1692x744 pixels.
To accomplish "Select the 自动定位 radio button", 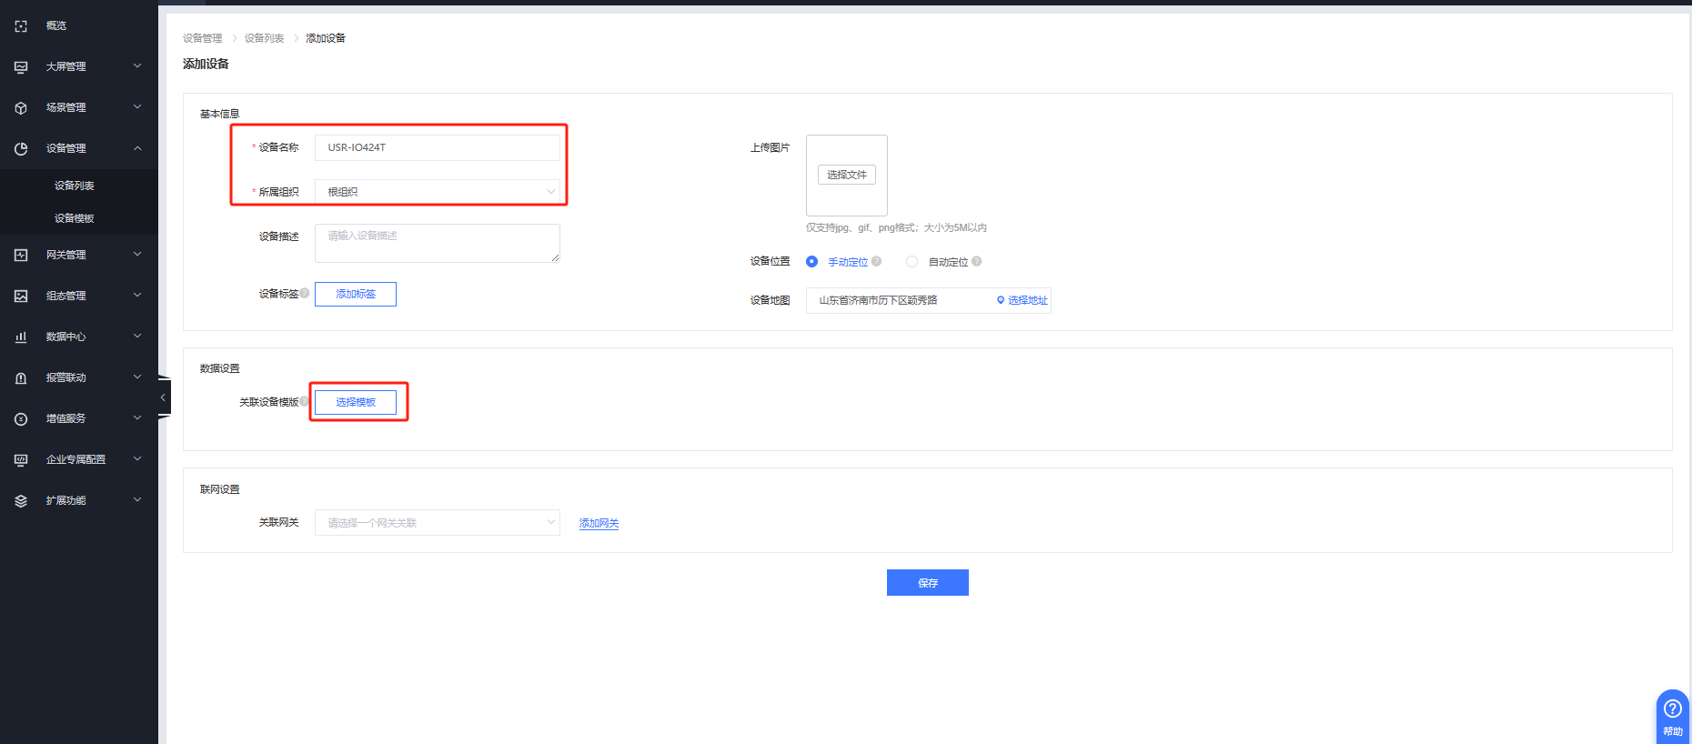I will 911,262.
